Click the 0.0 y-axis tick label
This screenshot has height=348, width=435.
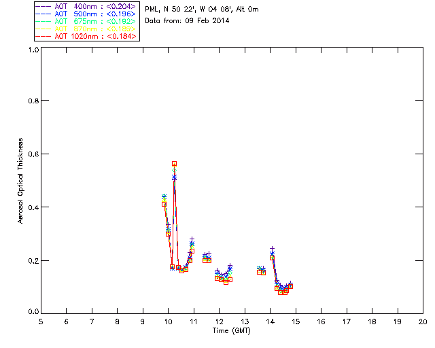(33, 312)
